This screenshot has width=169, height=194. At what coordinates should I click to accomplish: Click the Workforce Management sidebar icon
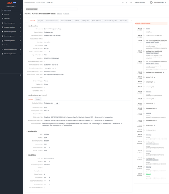coord(2,49)
